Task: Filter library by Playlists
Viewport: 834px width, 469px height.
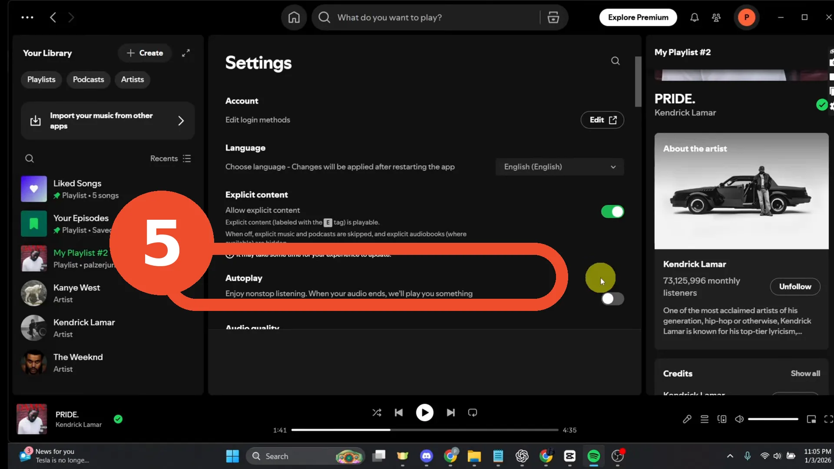Action: coord(41,79)
